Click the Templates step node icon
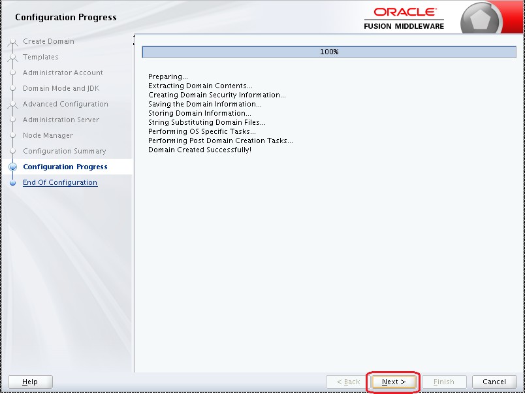Screen dimensions: 525x394 tap(12, 57)
